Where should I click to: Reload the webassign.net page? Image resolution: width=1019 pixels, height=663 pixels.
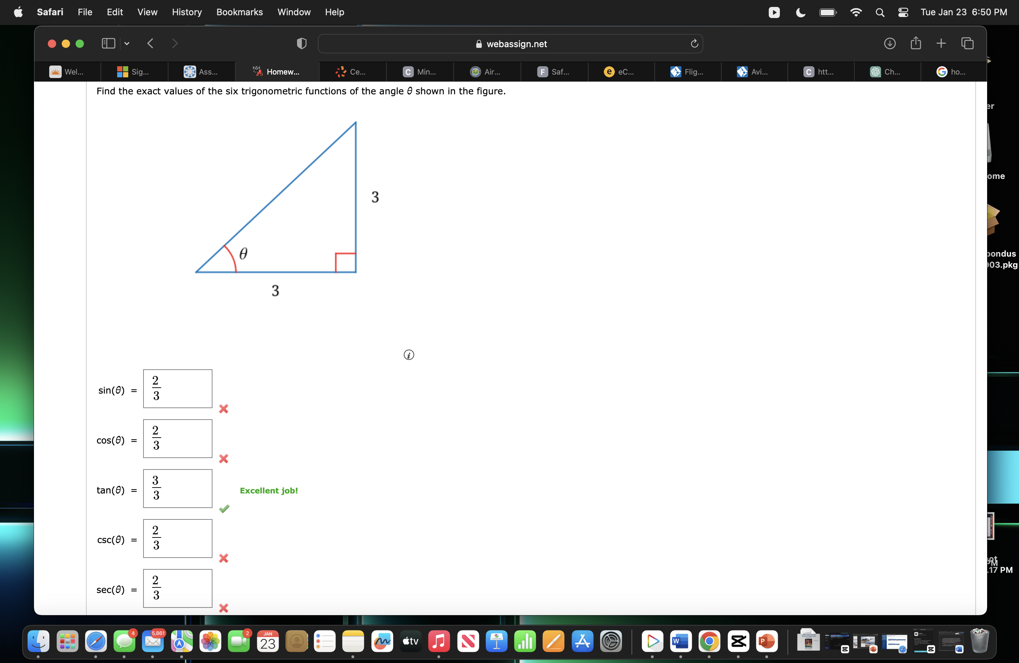point(694,43)
